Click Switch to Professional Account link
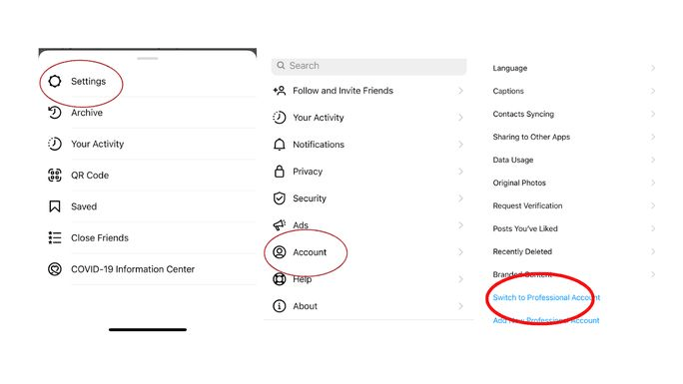This screenshot has height=384, width=683. click(x=546, y=297)
